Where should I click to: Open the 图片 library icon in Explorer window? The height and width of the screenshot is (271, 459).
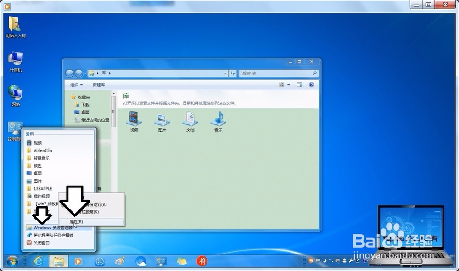pos(162,122)
